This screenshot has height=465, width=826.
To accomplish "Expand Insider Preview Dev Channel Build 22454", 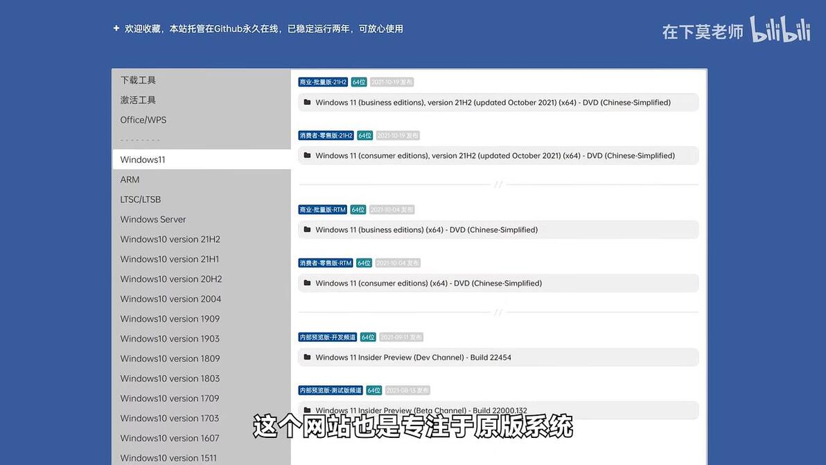I will click(498, 358).
